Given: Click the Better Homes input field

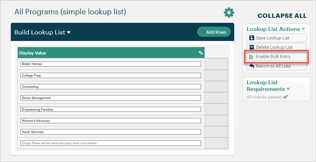Looking at the screenshot, I should click(111, 64).
